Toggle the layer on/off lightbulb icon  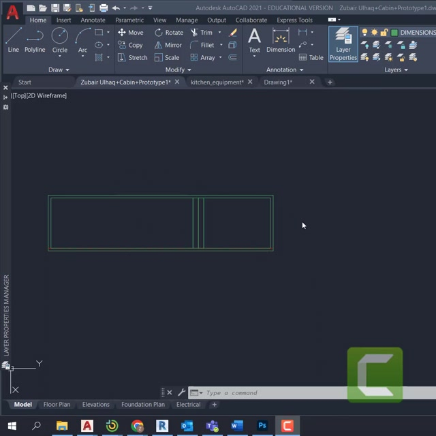click(x=364, y=33)
